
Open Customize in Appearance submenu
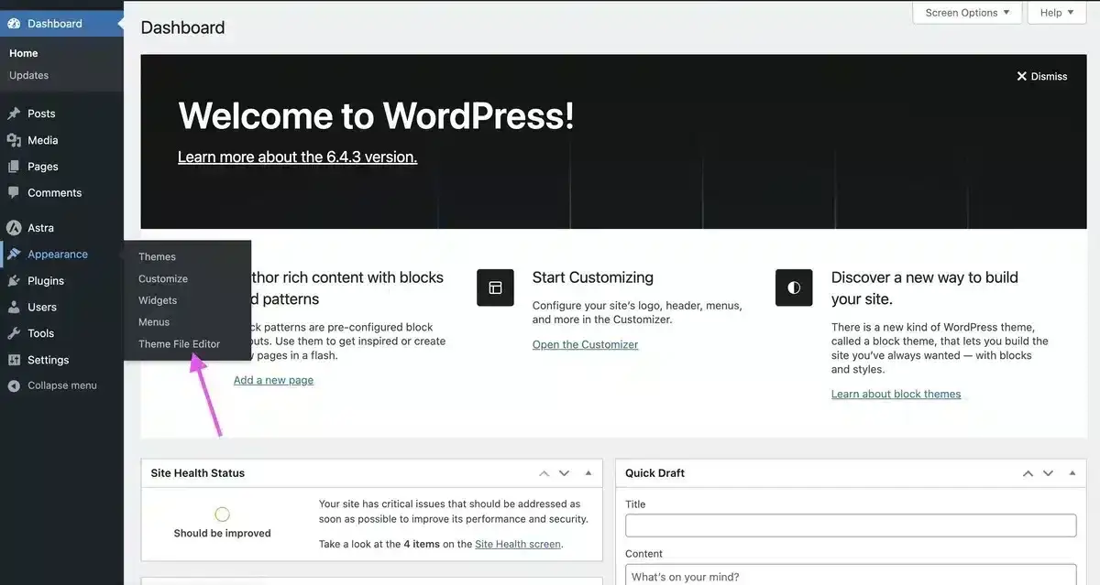click(163, 279)
